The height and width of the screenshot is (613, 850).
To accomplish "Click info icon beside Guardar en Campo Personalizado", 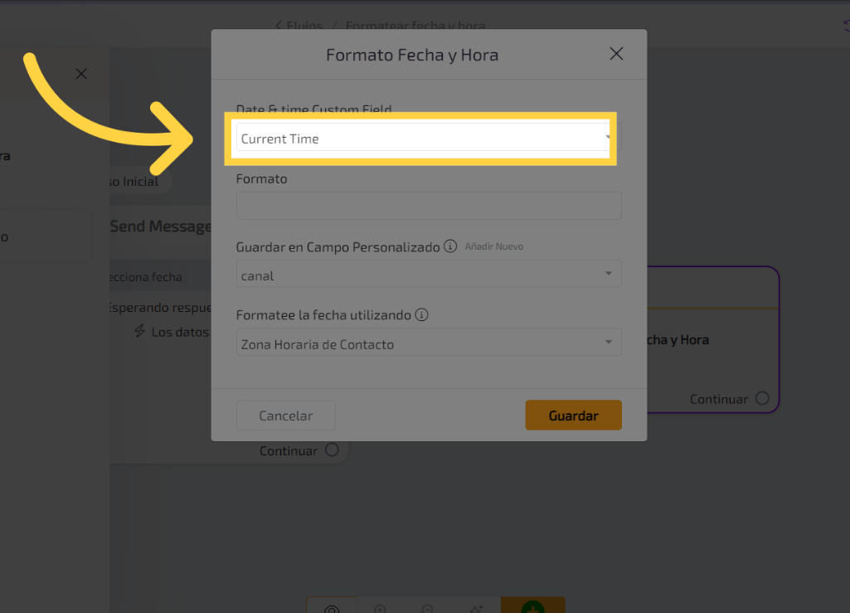I will pos(450,246).
